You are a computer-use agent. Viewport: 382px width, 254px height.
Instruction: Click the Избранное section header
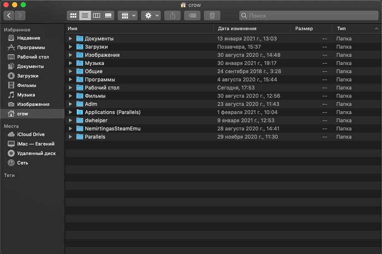[17, 30]
